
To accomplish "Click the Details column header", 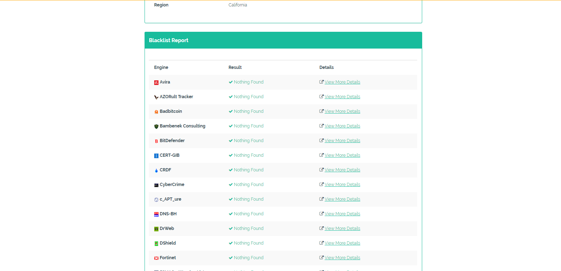I will (327, 67).
